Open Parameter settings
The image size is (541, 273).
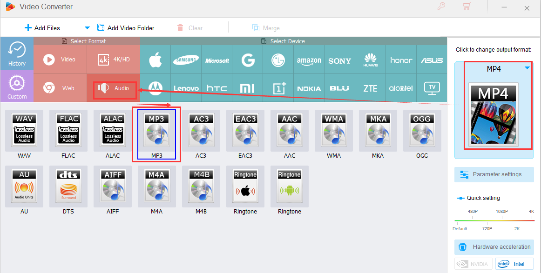(x=494, y=174)
